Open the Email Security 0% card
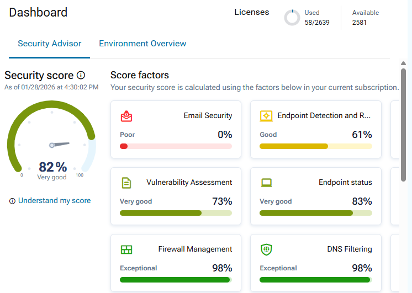This screenshot has width=412, height=293. (176, 130)
